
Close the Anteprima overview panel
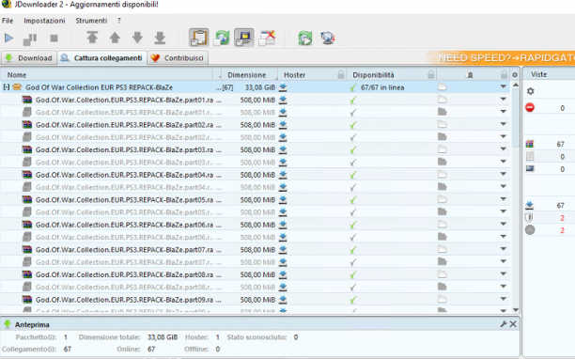pos(513,324)
